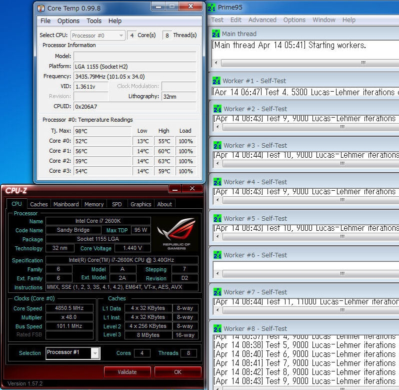Screen dimensions: 399x390
Task: Click the Prime95 title bar icon
Action: 211,8
